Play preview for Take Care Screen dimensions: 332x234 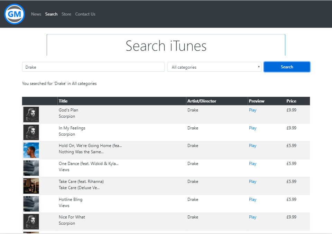[252, 182]
